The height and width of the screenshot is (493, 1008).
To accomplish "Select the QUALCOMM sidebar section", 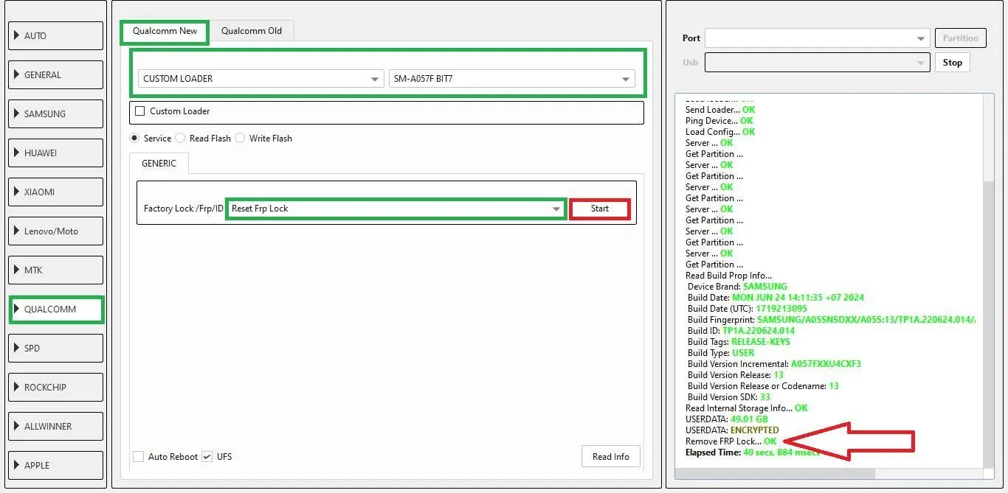I will [x=56, y=309].
